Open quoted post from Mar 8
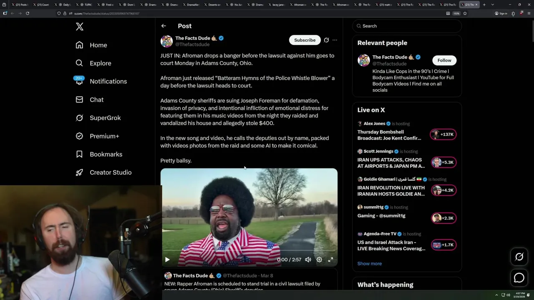Viewport: 534px width, 300px height. click(x=249, y=280)
